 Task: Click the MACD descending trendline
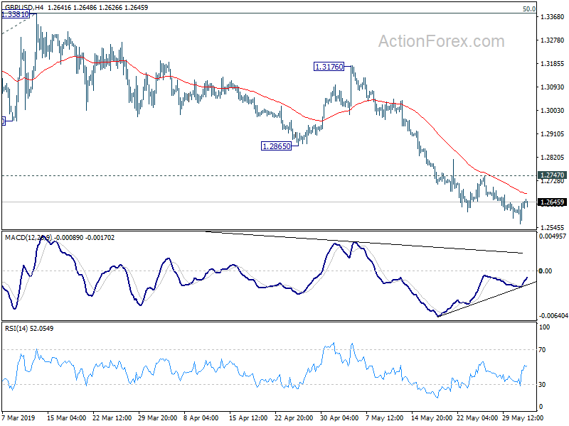364,242
